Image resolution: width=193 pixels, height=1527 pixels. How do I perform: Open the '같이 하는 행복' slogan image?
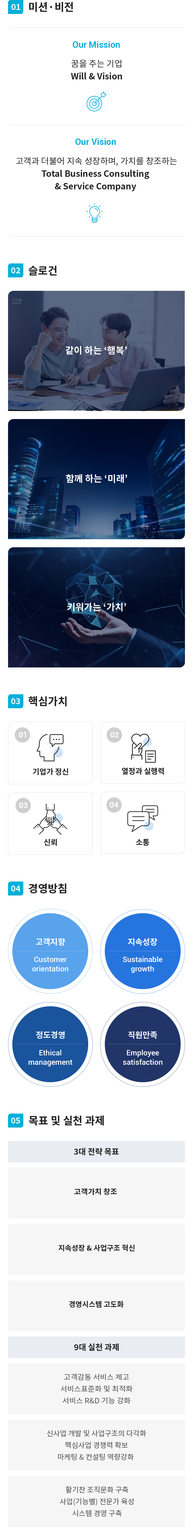click(96, 350)
